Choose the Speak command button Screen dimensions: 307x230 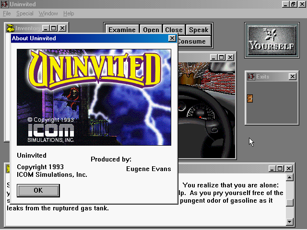pos(199,30)
